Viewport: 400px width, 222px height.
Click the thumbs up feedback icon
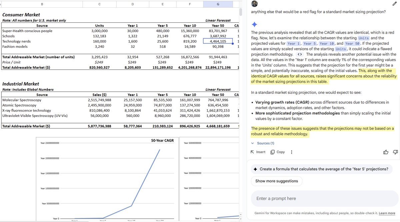pyautogui.click(x=386, y=152)
